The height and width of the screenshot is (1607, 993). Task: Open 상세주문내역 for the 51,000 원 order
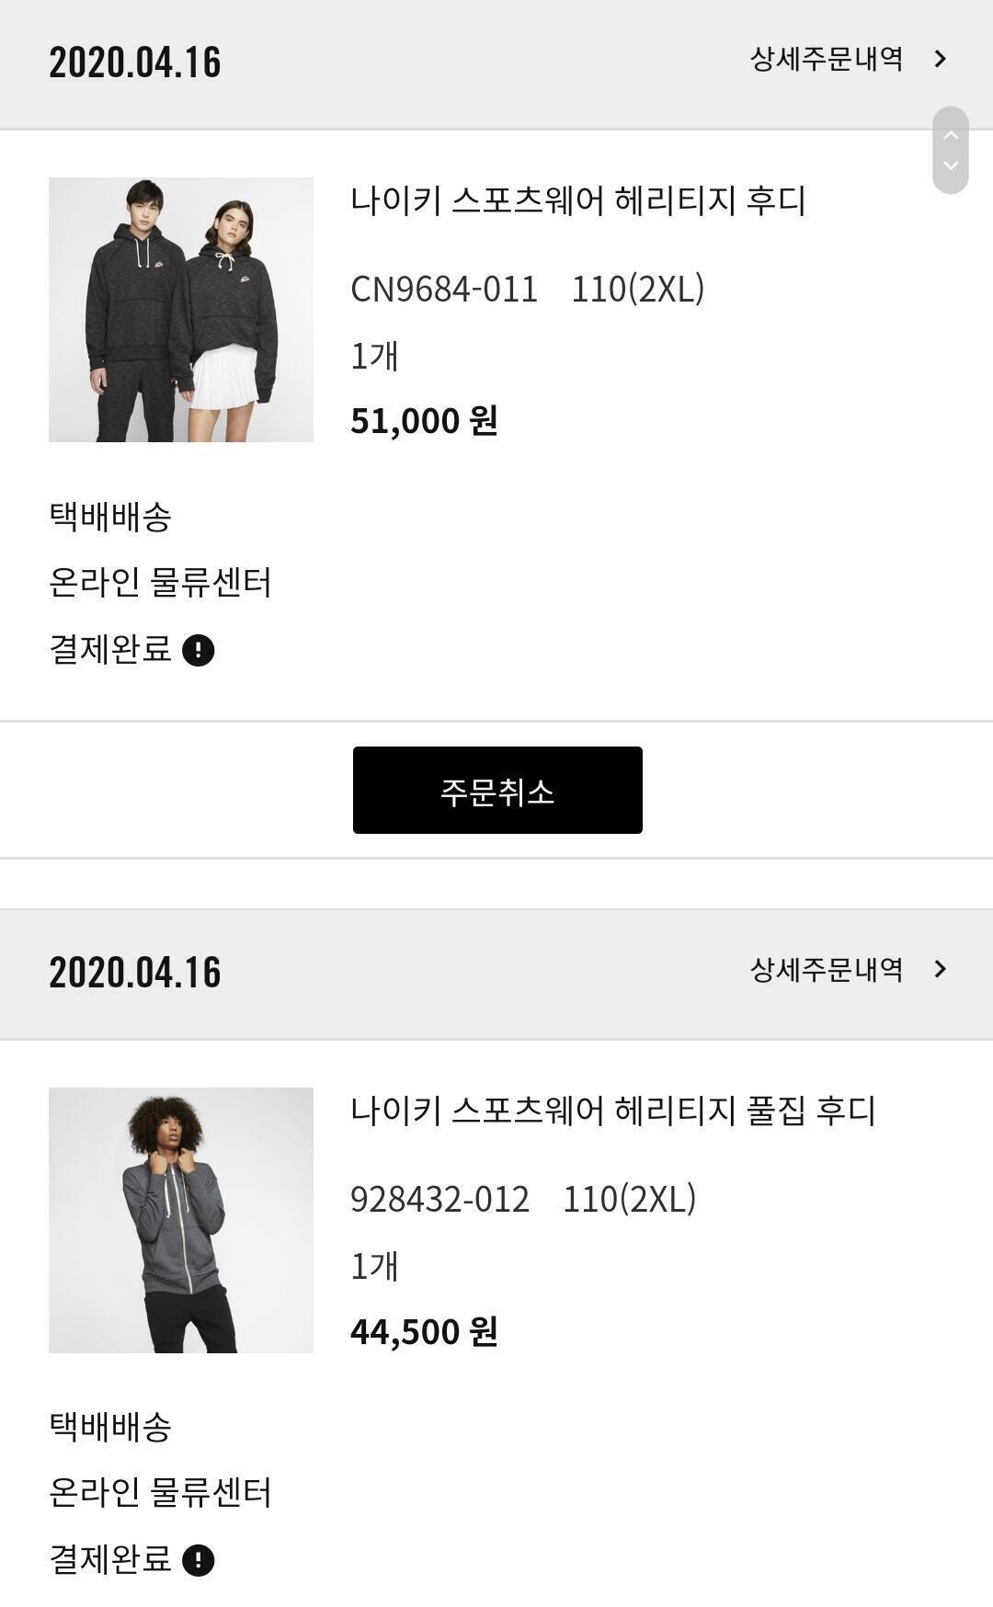(827, 60)
